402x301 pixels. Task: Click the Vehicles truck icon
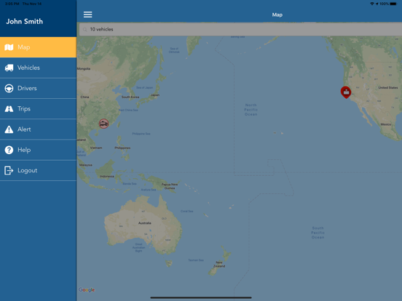(x=9, y=68)
